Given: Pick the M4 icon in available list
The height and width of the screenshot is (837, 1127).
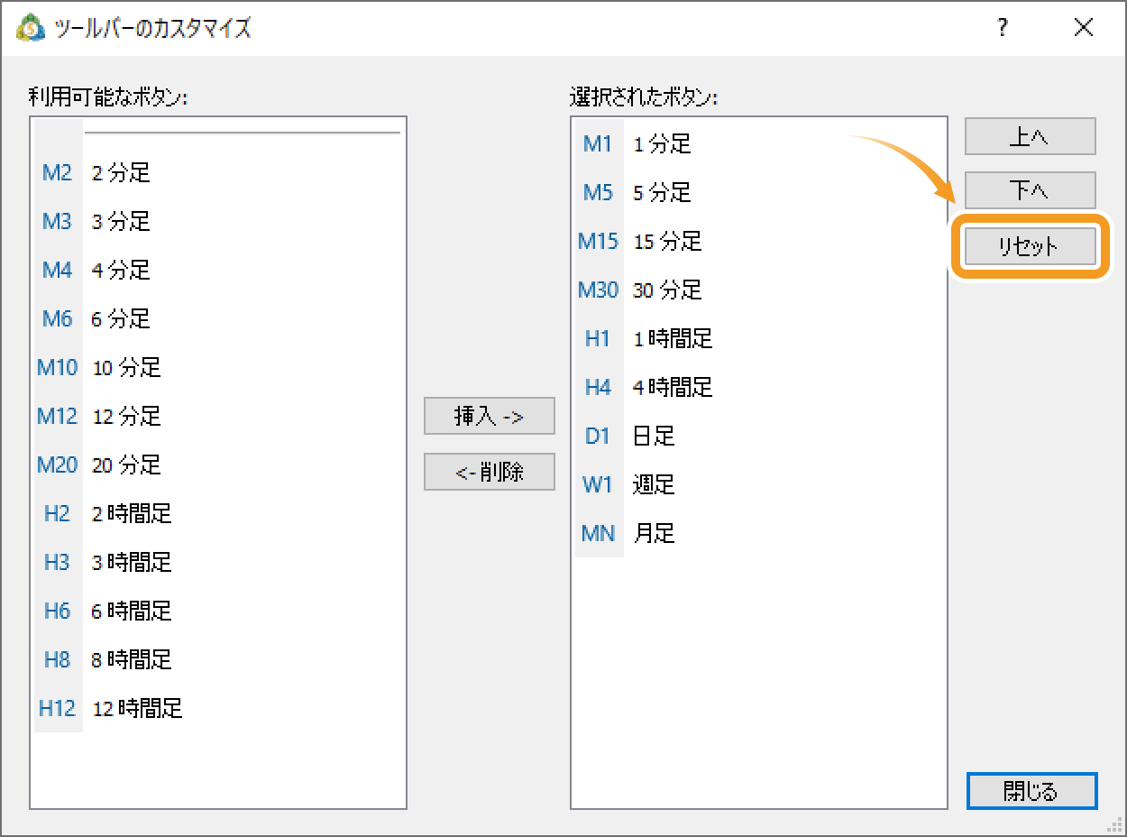Looking at the screenshot, I should [57, 271].
